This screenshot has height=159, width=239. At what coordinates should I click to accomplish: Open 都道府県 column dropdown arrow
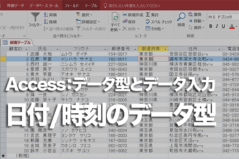pos(165,49)
